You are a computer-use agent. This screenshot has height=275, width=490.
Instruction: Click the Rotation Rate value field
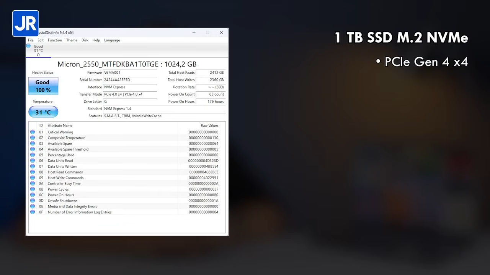[x=211, y=87]
